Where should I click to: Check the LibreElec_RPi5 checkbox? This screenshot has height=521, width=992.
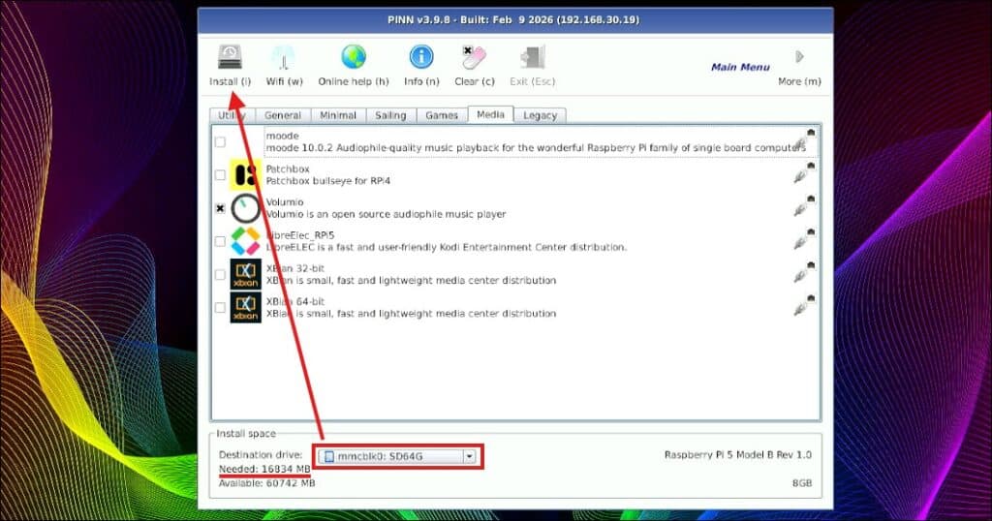[x=220, y=241]
